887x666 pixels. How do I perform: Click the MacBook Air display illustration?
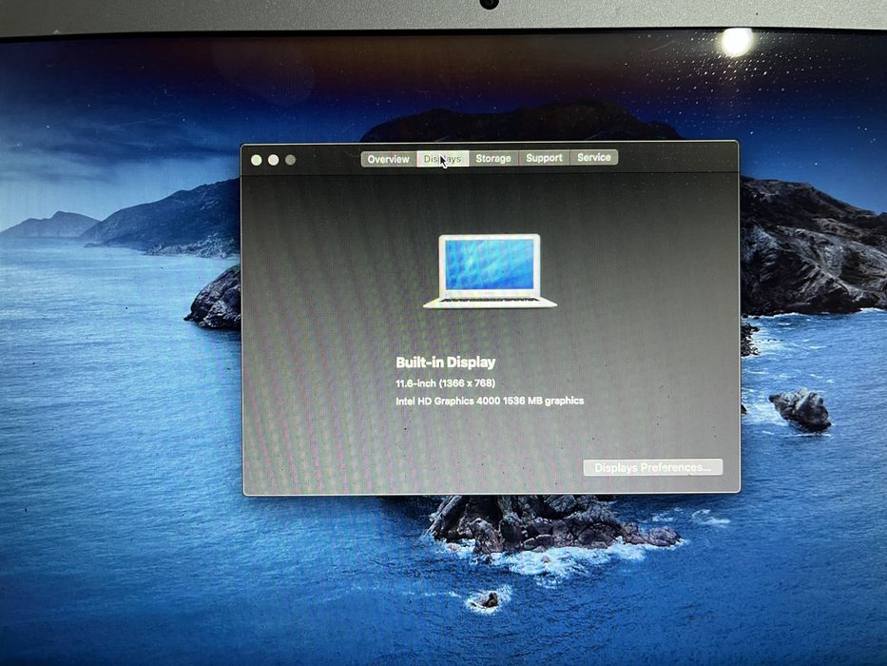490,271
